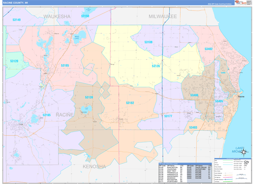
Task: Click the MILWAUKEE county name
Action: pos(163,16)
